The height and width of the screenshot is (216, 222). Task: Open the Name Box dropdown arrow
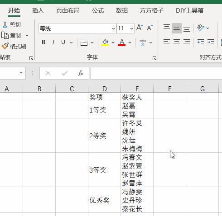point(21,73)
